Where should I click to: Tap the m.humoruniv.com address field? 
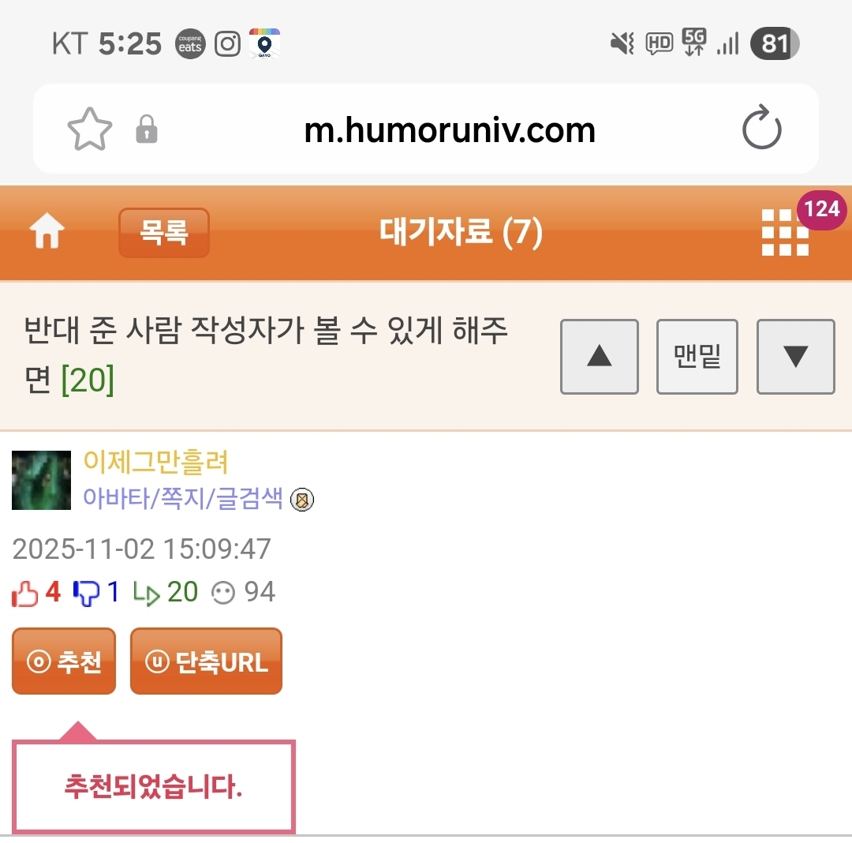tap(450, 130)
